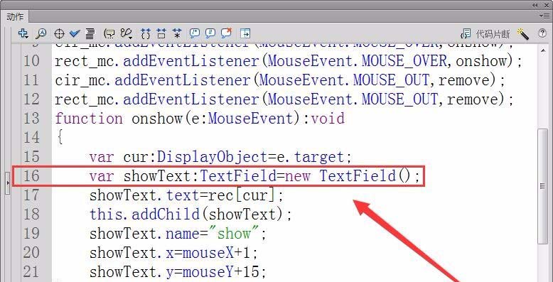Open the 代码片断 code snippets button
Image resolution: width=553 pixels, height=282 pixels.
click(485, 34)
